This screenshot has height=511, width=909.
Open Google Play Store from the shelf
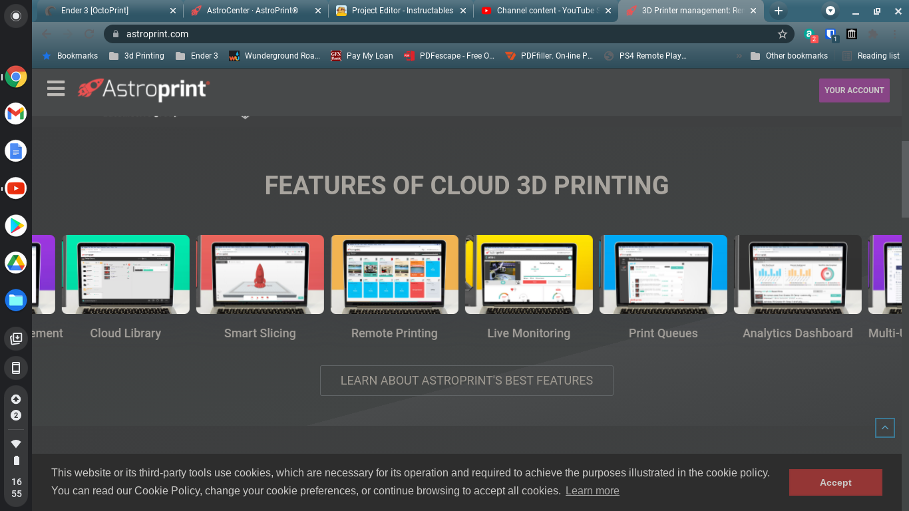(16, 226)
